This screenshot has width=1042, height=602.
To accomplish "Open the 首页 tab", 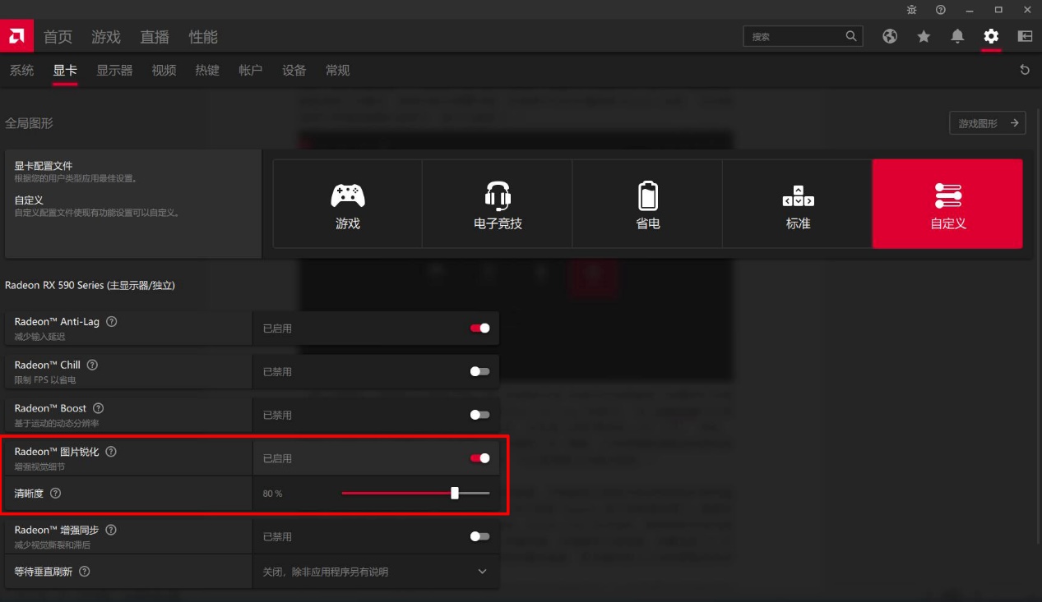I will pyautogui.click(x=58, y=37).
